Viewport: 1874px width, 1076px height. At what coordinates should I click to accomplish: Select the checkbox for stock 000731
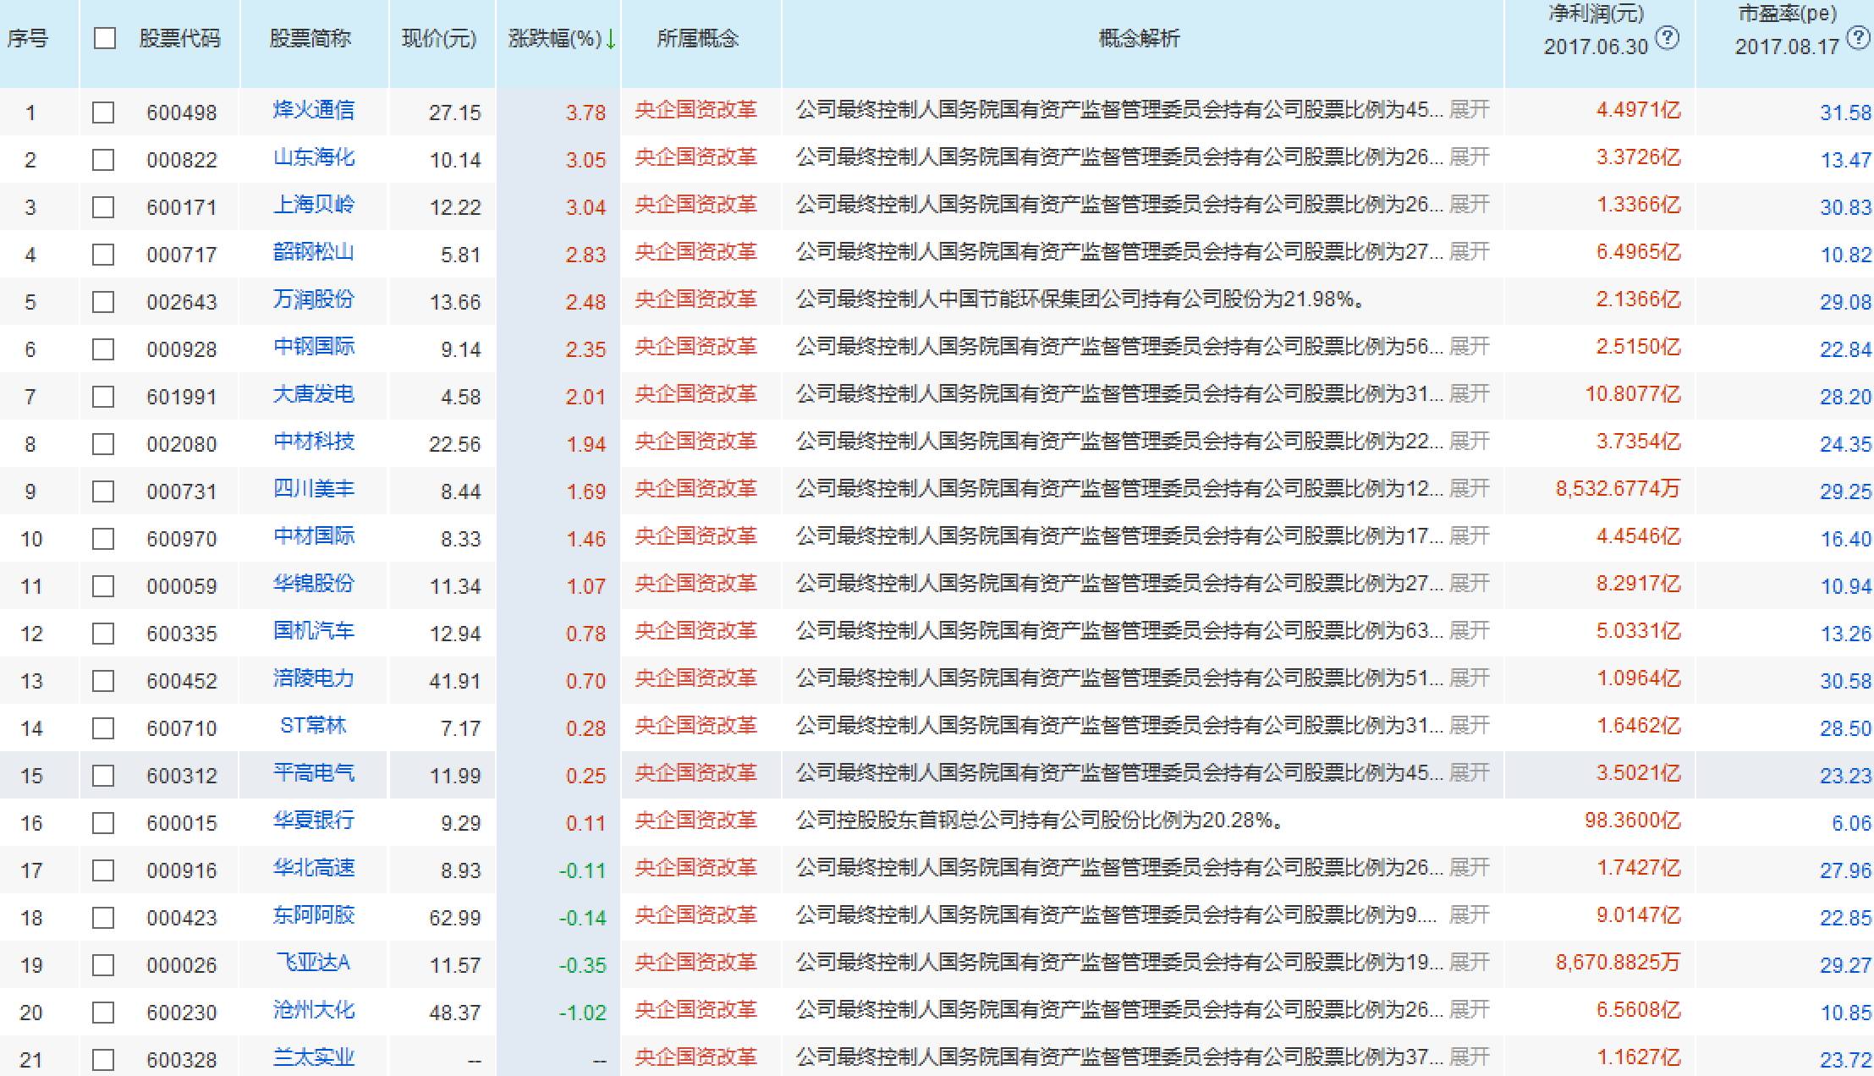(x=103, y=491)
